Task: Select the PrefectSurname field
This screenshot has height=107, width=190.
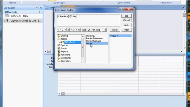Action: [x=94, y=41]
